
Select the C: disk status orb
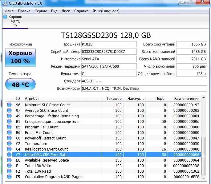pos(5,17)
